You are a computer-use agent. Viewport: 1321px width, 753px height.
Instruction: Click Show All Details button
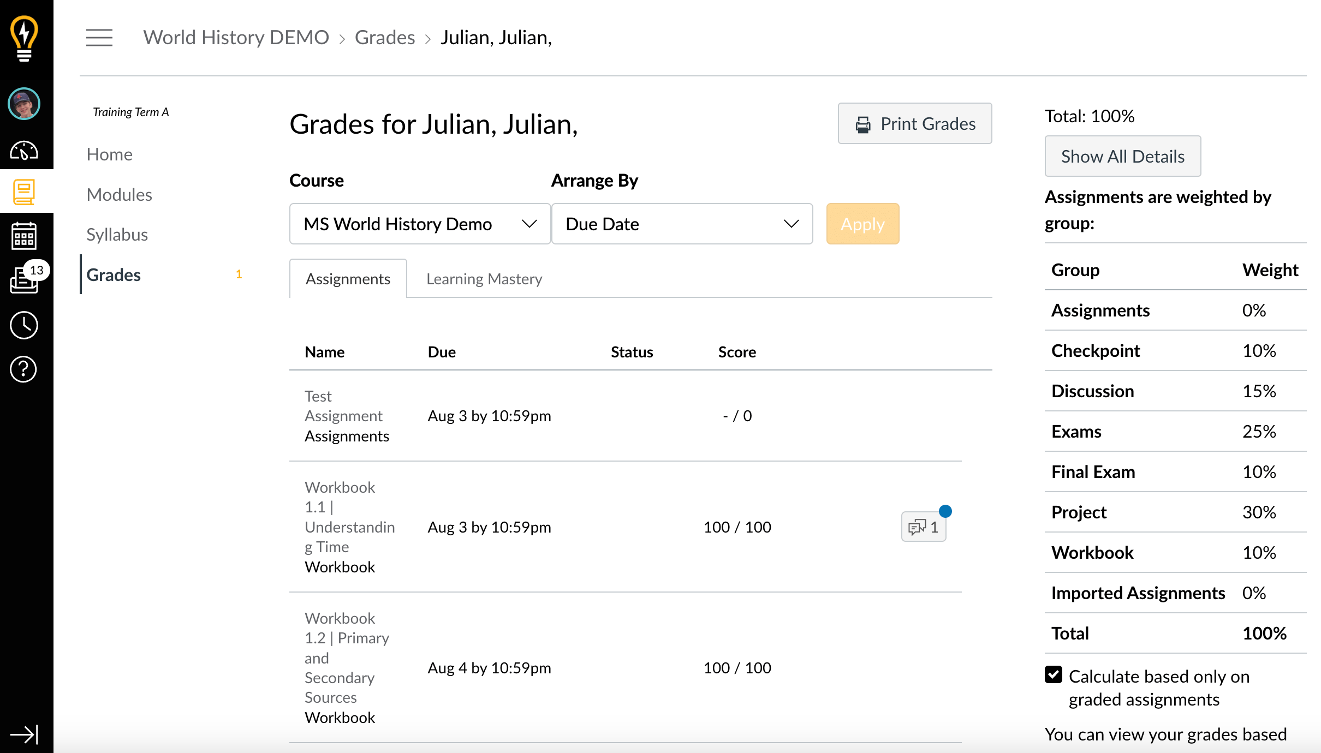point(1122,157)
